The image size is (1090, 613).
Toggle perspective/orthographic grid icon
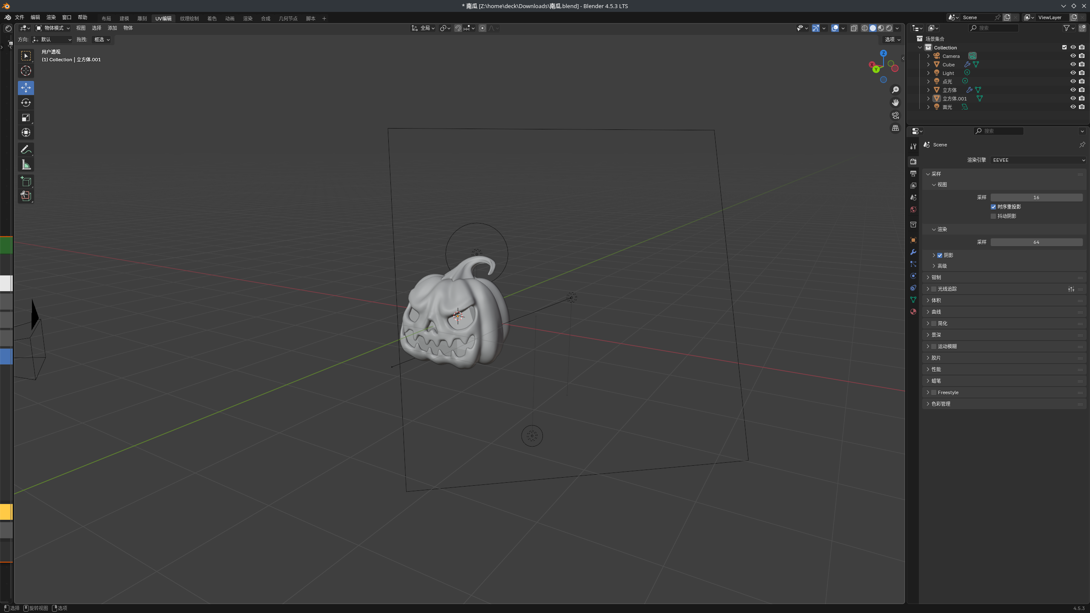[895, 128]
